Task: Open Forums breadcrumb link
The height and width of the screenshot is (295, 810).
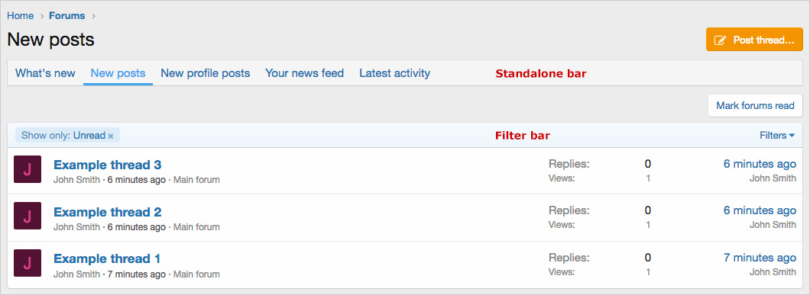Action: pos(67,15)
